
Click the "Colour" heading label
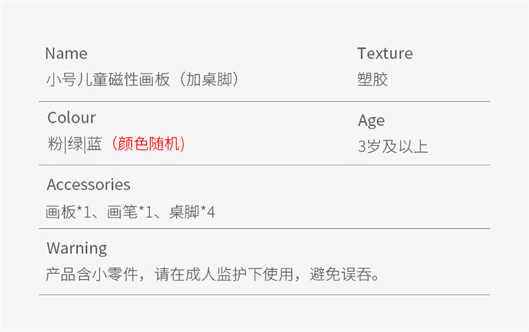pyautogui.click(x=71, y=118)
